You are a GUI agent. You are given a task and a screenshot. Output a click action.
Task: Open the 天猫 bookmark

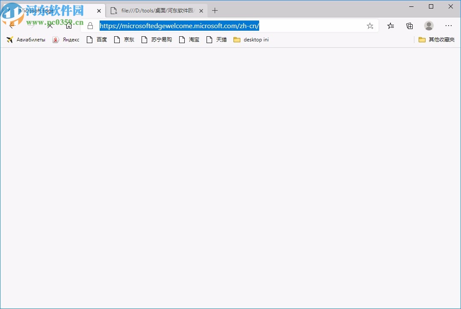click(x=216, y=40)
